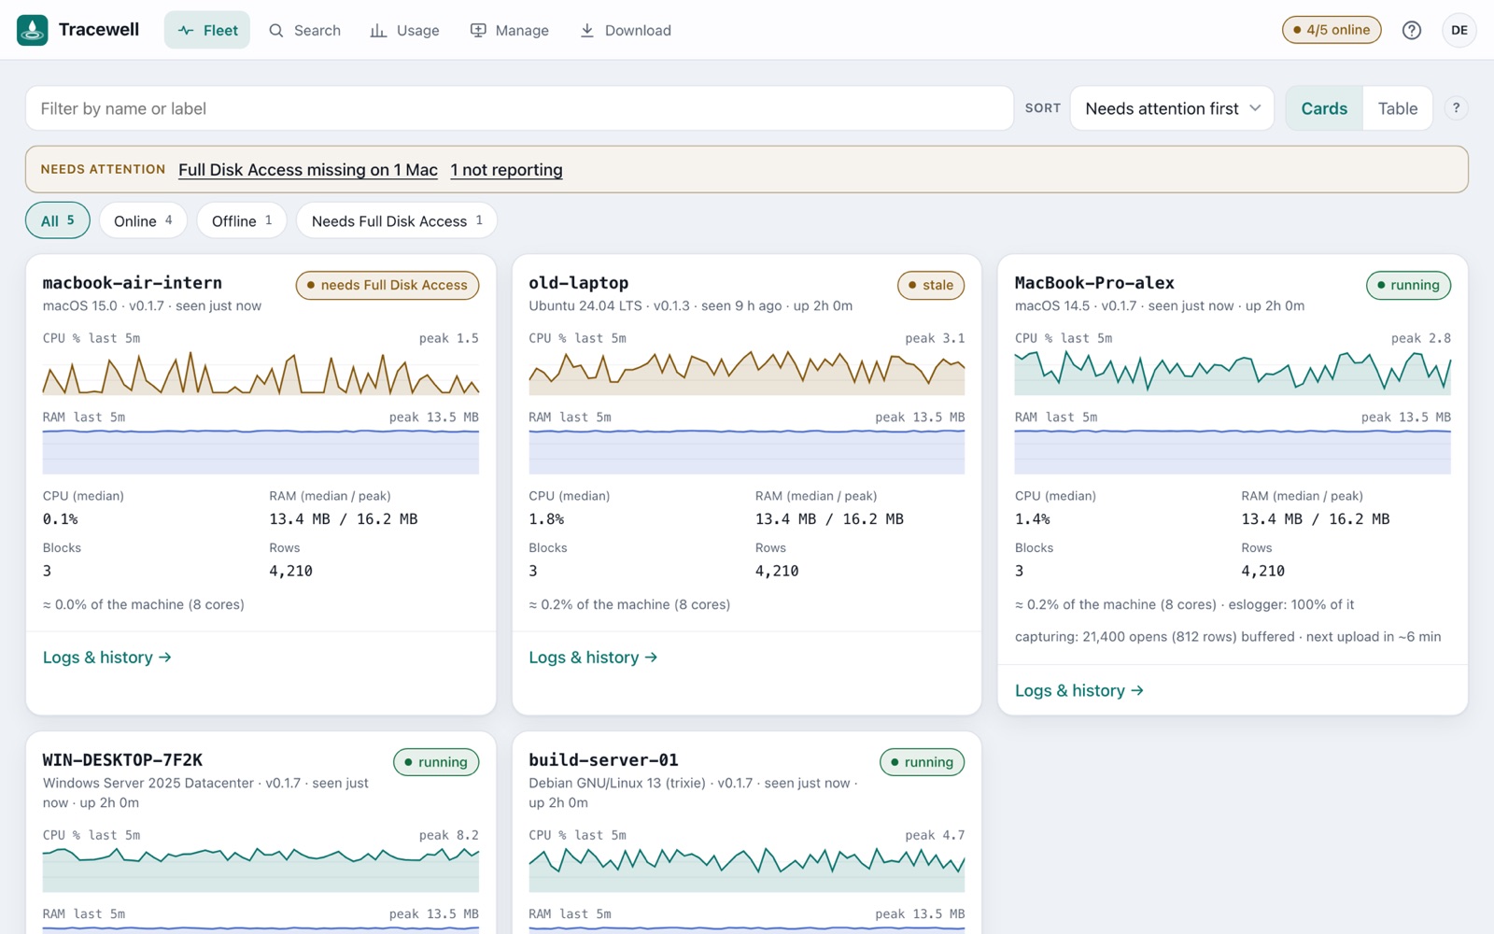Viewport: 1494px width, 934px height.
Task: Focus the Filter by name or label field
Action: pyautogui.click(x=519, y=108)
